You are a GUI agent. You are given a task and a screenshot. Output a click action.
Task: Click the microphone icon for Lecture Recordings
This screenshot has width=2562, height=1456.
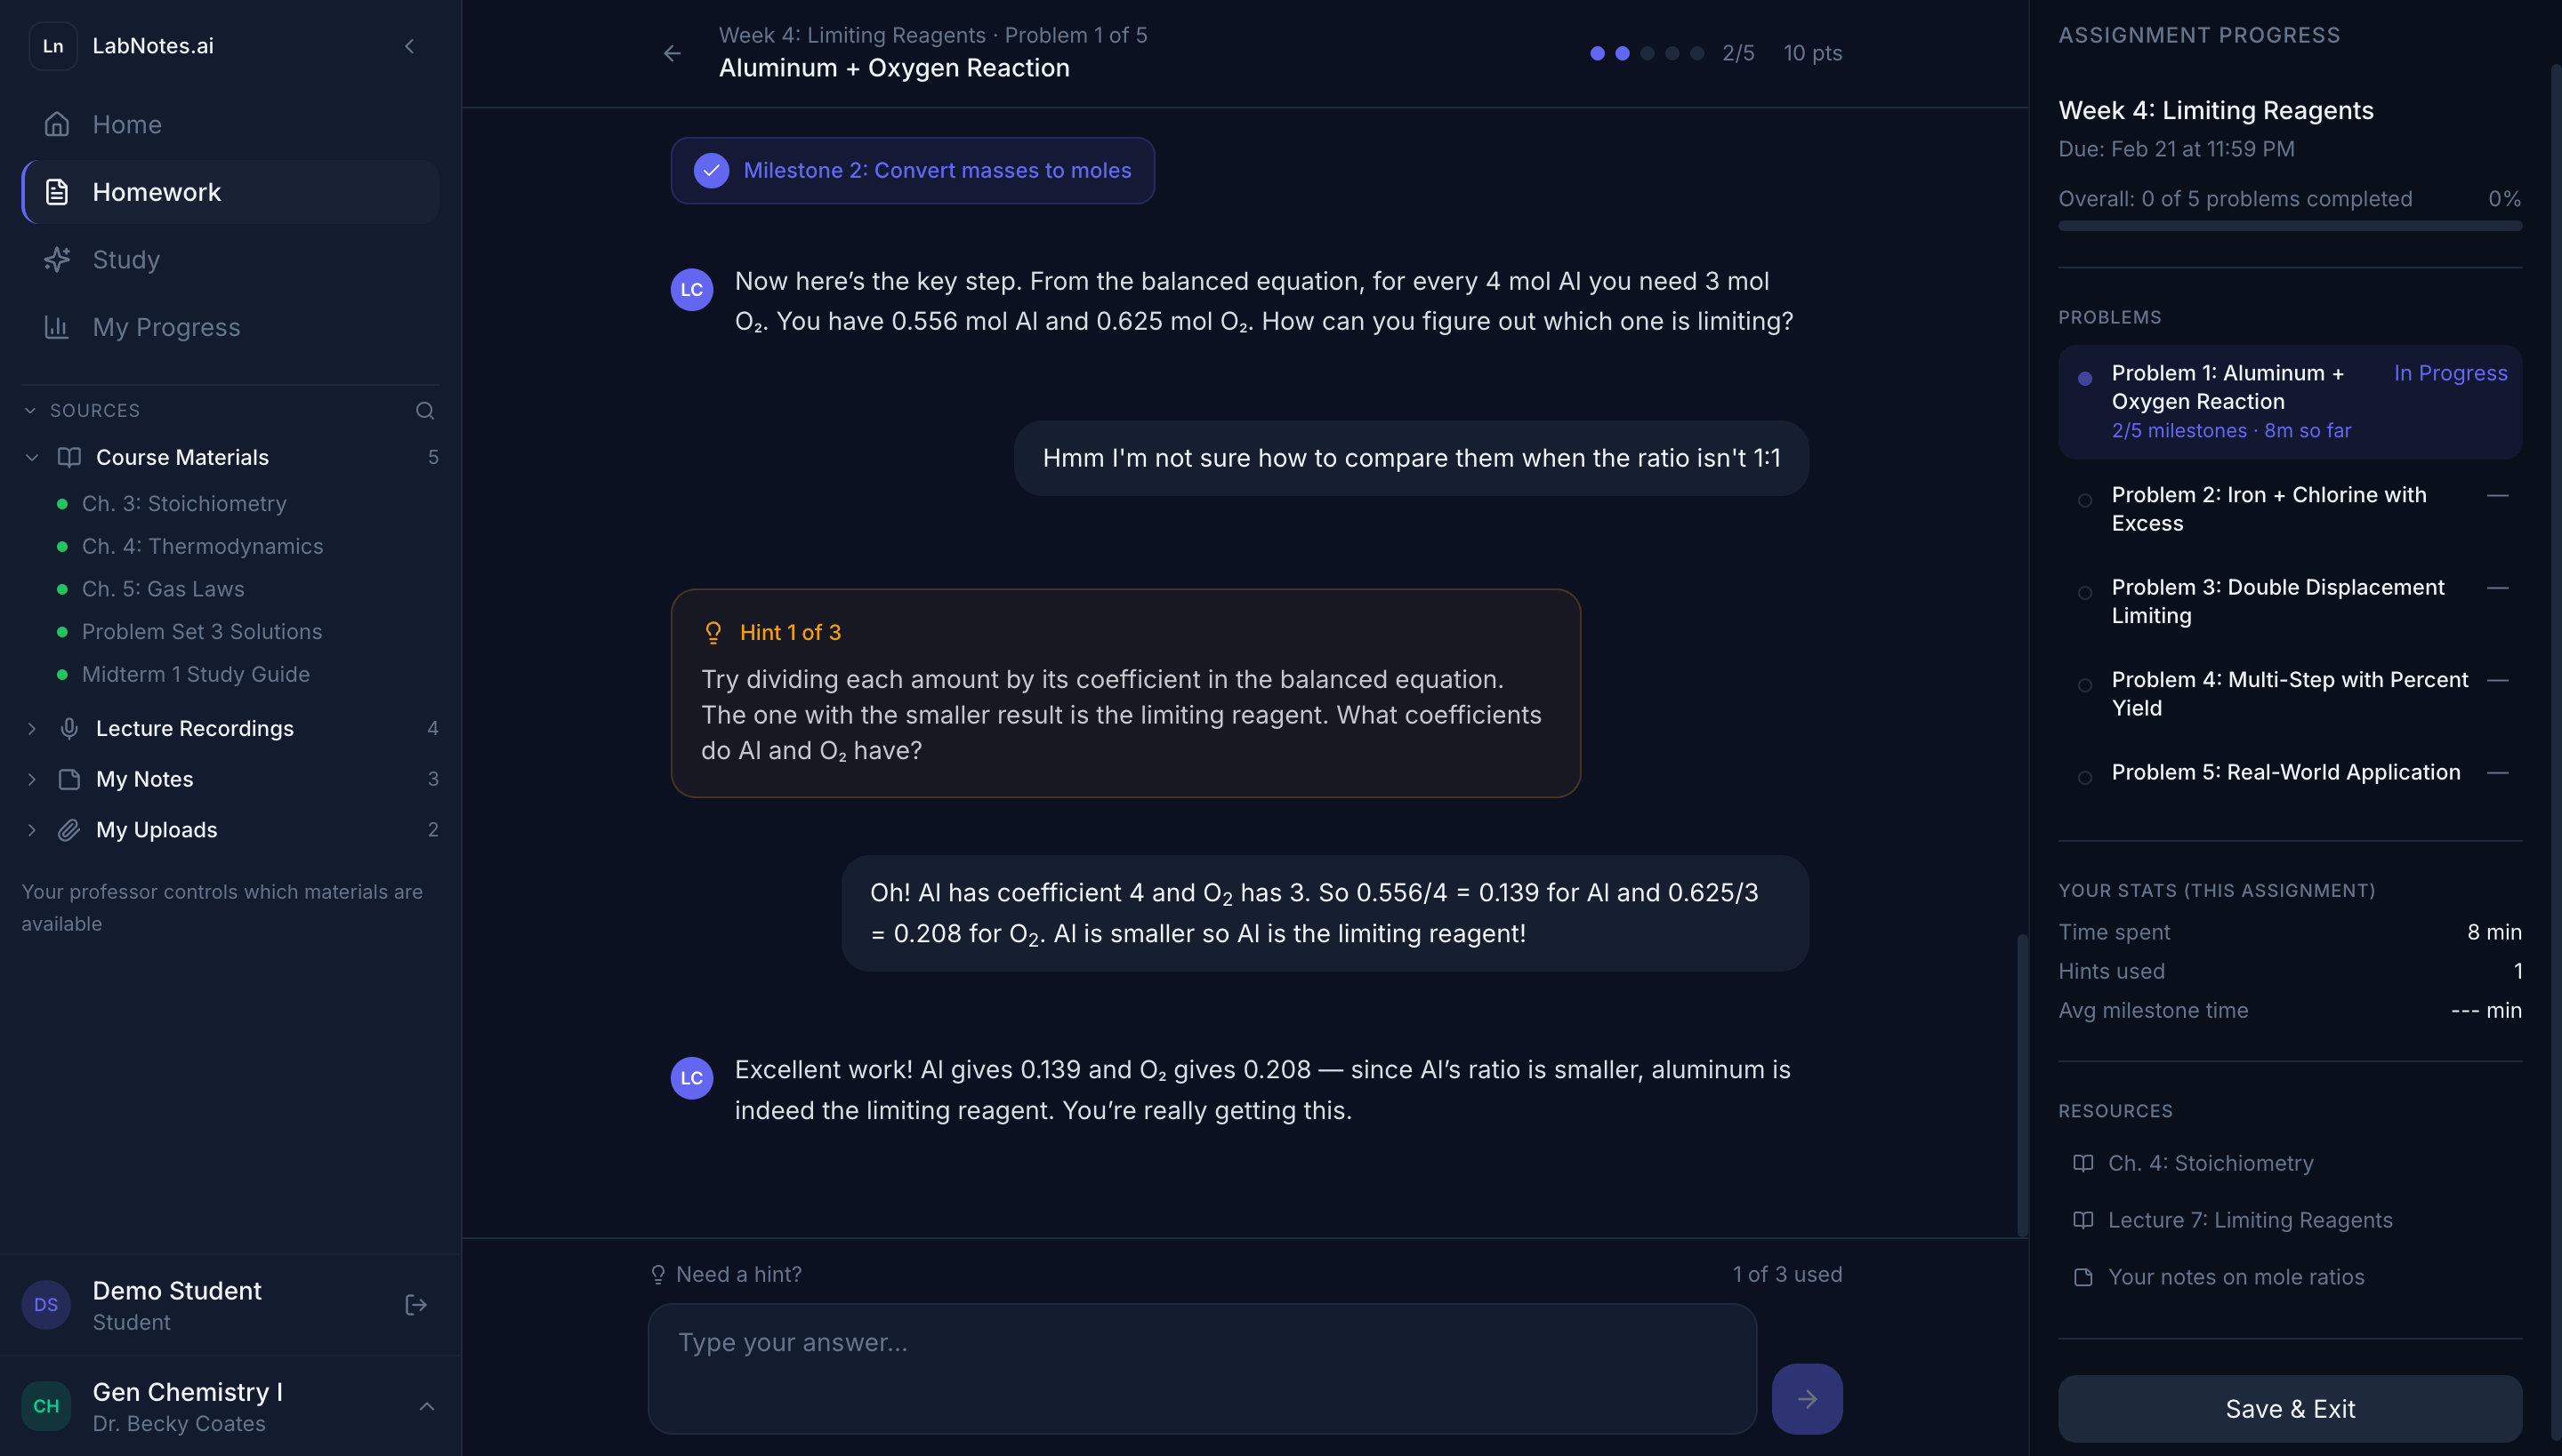coord(68,728)
